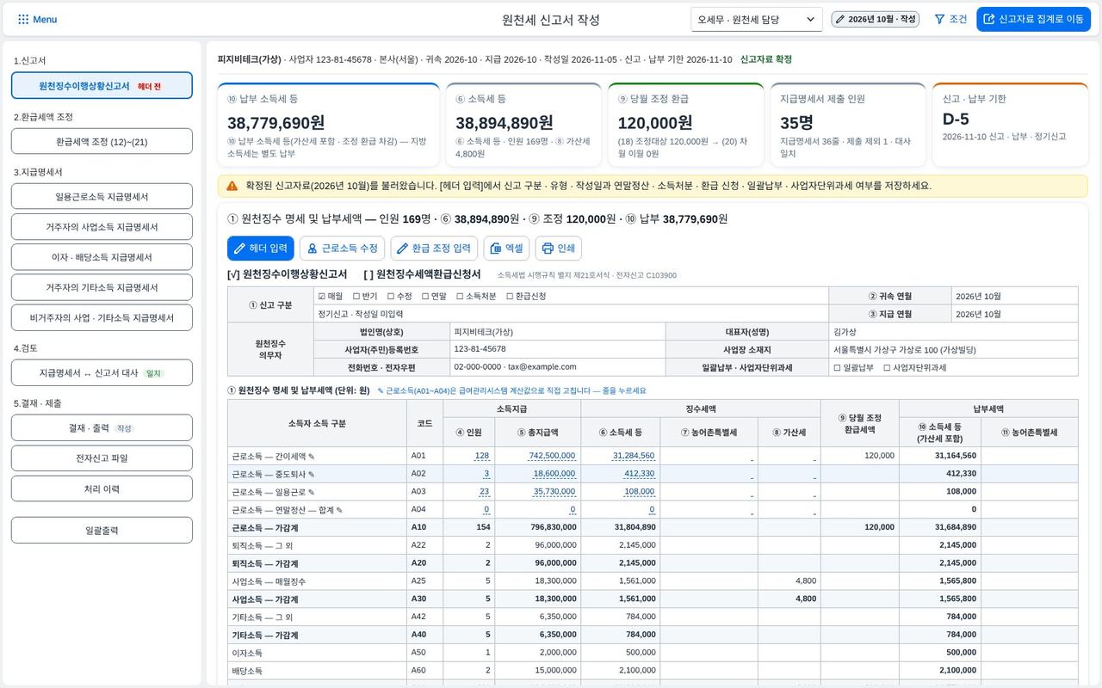Click the 납부 소득세 등 38,779,690원 summary card

(x=328, y=125)
